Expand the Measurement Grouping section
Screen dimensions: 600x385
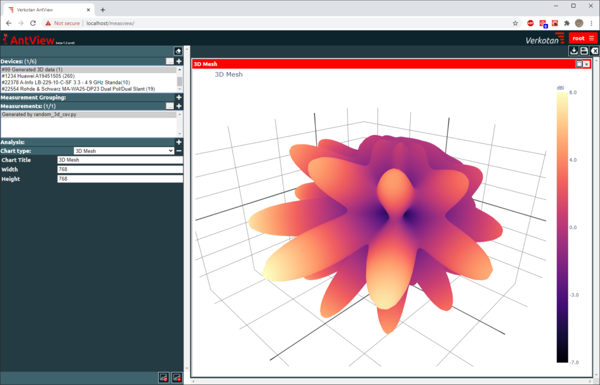tap(179, 97)
